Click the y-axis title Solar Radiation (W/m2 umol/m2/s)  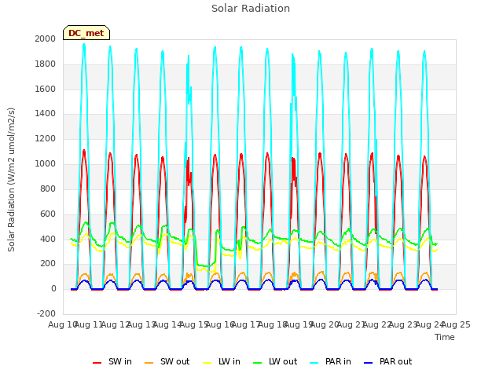coord(11,180)
